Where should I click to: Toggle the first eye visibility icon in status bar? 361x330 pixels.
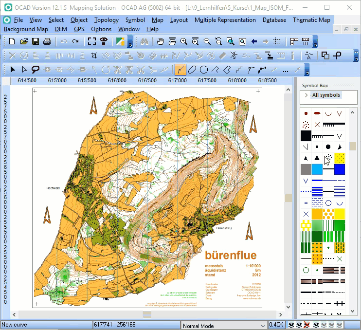click(x=291, y=325)
